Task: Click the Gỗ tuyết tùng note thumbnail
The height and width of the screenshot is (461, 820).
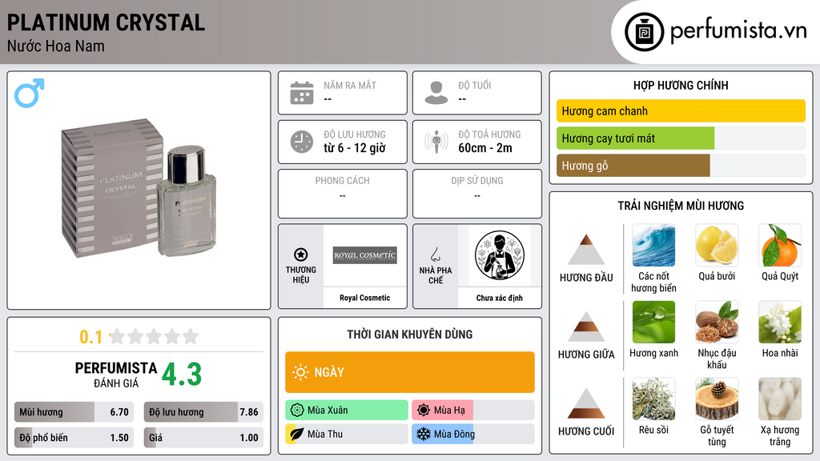Action: tap(717, 399)
